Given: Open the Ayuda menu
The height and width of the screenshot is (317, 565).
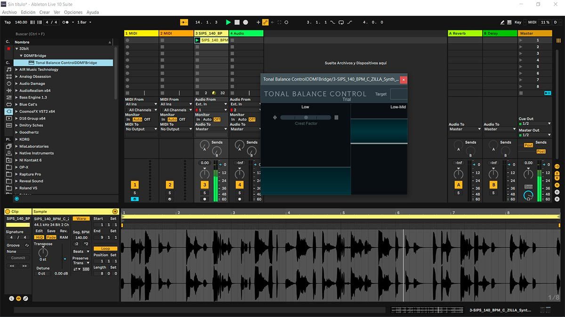Looking at the screenshot, I should (93, 12).
